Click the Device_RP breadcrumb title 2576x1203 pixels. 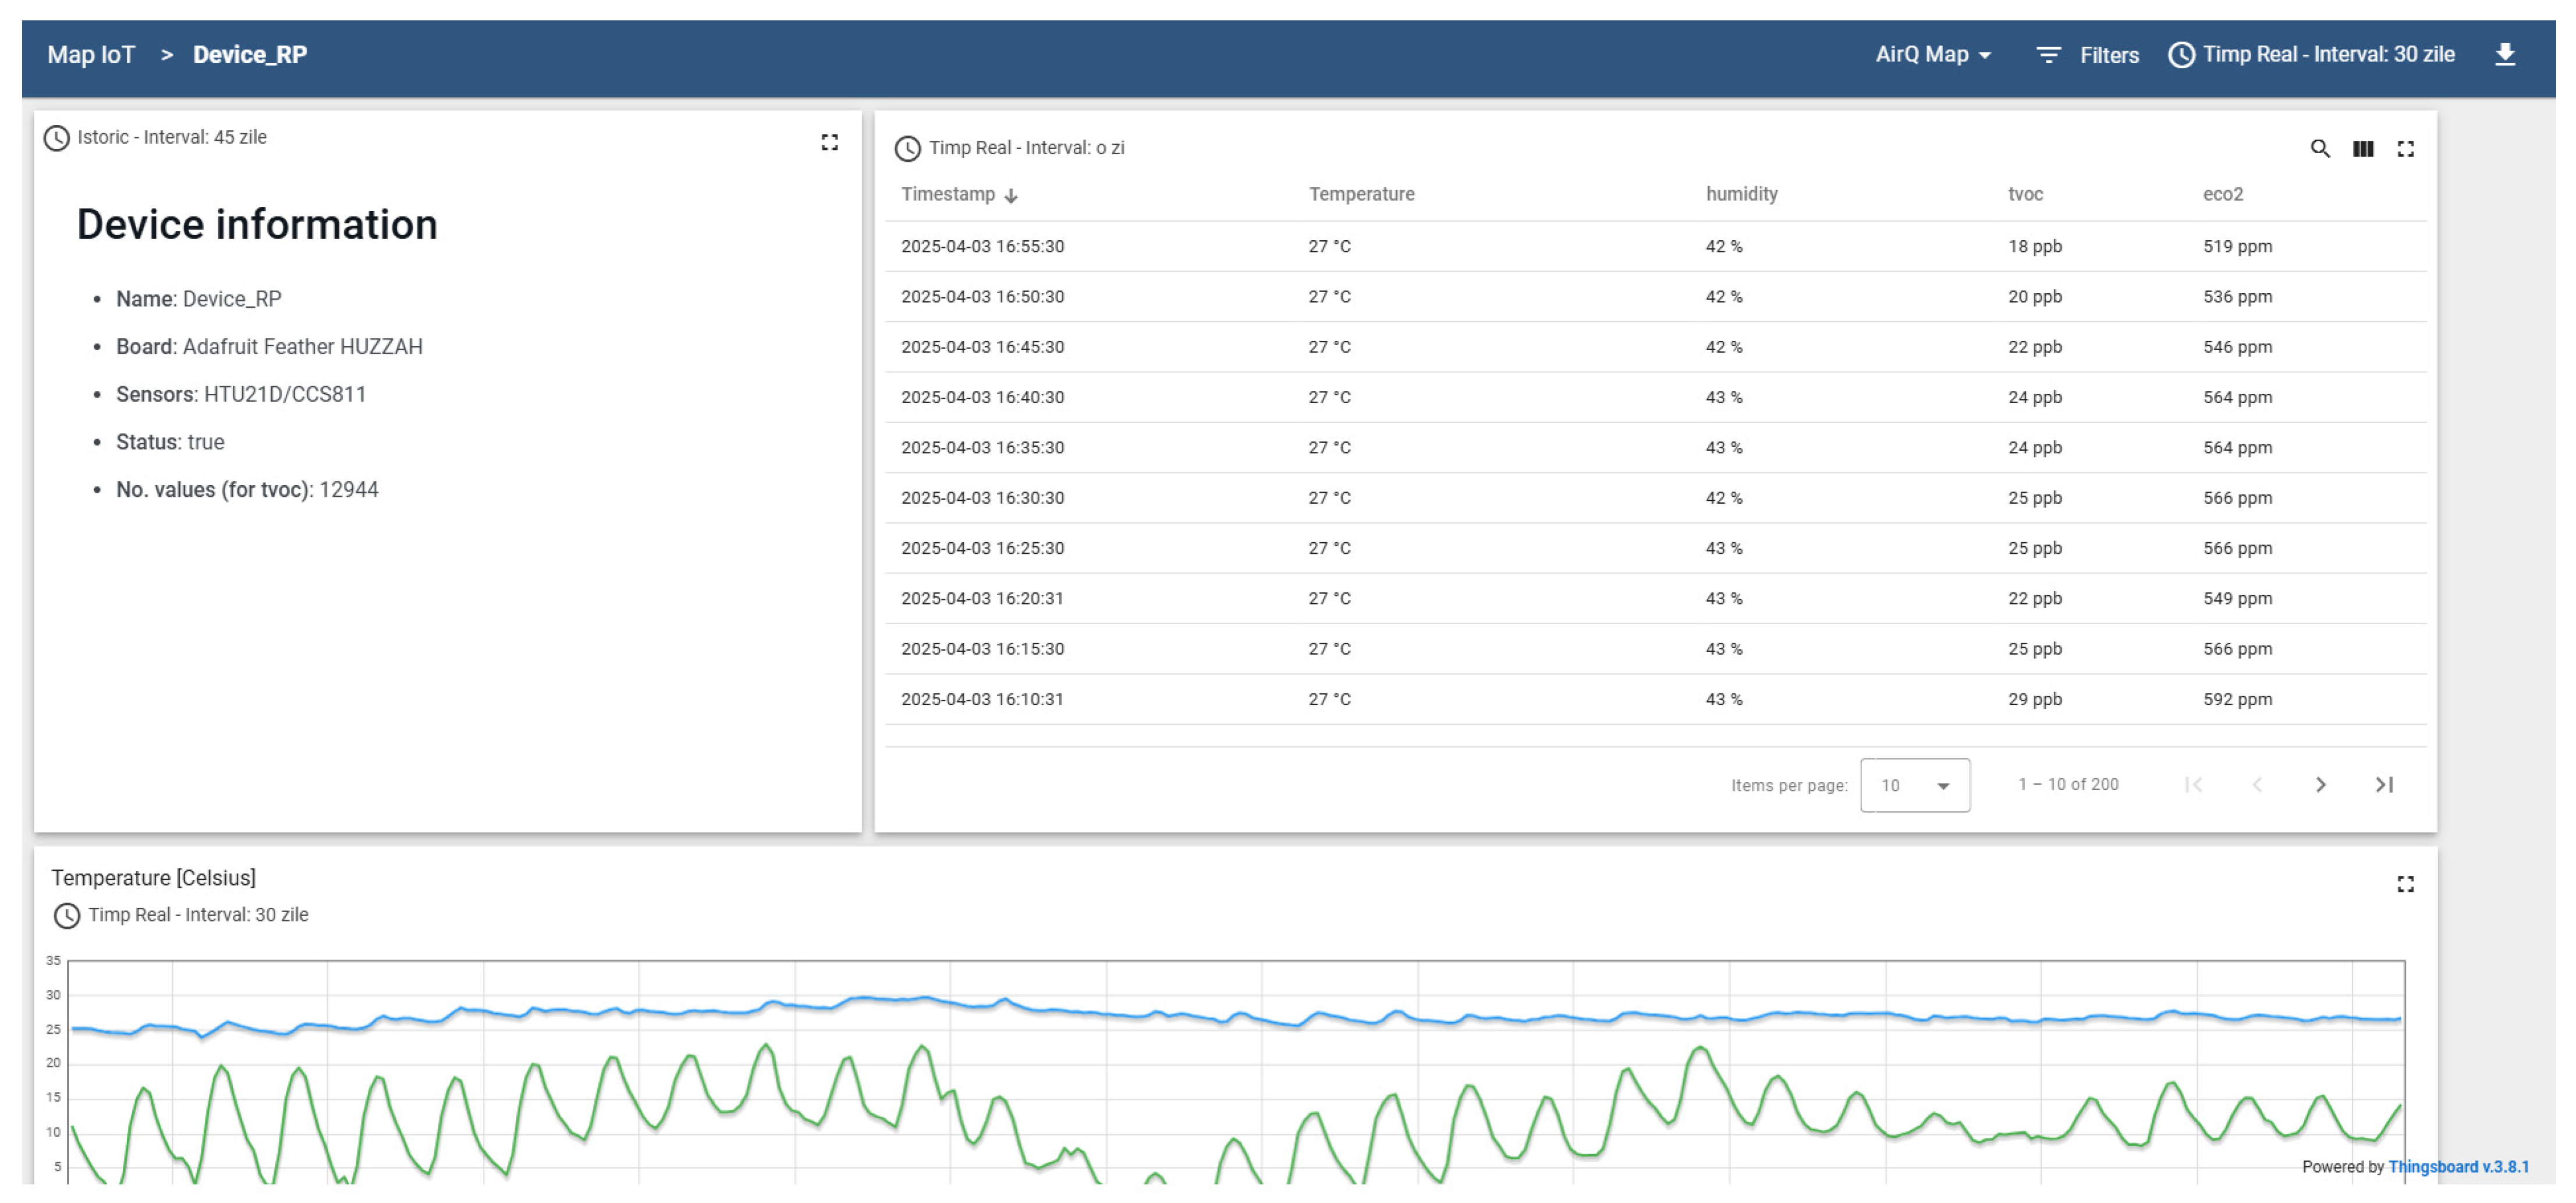tap(250, 55)
